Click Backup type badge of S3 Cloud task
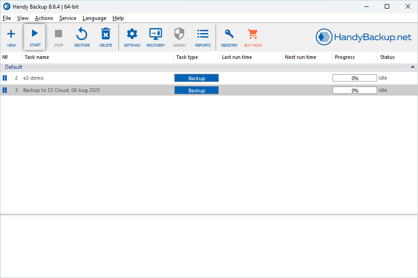 pos(196,90)
